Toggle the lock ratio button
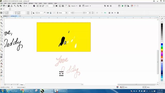Screen dimensions: 165x93 34,13
